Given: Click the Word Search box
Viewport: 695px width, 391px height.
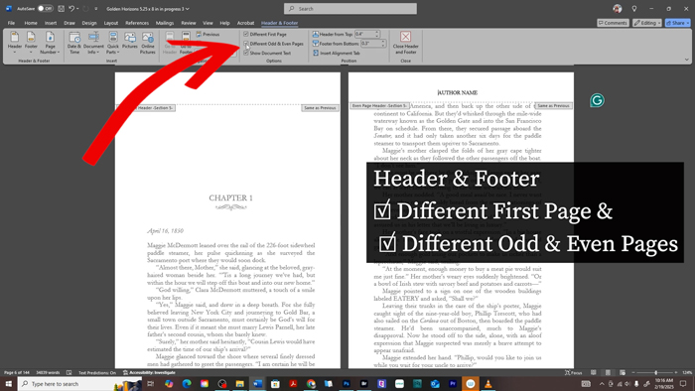Looking at the screenshot, I should (350, 8).
